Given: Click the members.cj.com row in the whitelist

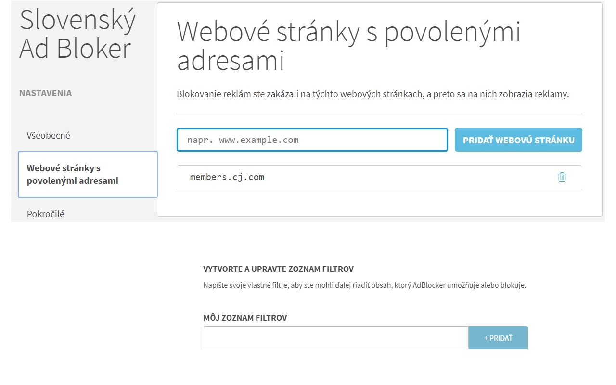Looking at the screenshot, I should pos(337,177).
